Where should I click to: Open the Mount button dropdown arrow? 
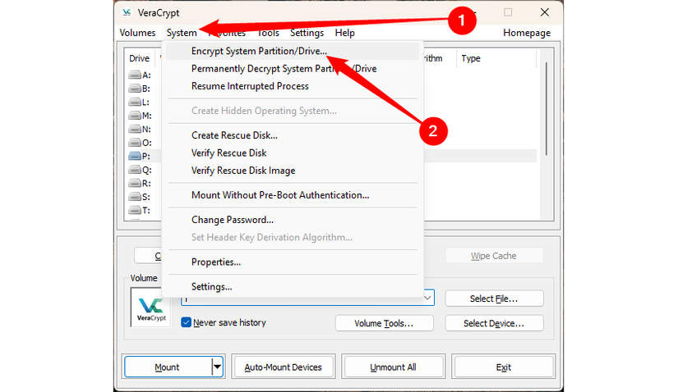218,367
